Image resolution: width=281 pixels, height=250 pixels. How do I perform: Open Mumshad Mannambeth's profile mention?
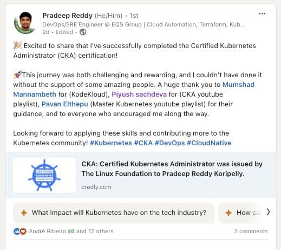click(x=134, y=90)
